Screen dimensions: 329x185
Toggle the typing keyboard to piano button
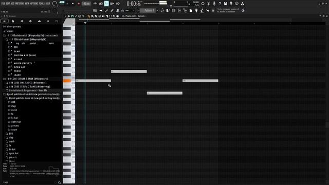point(95,10)
